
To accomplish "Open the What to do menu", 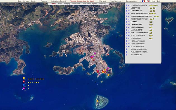I will coord(102,1).
